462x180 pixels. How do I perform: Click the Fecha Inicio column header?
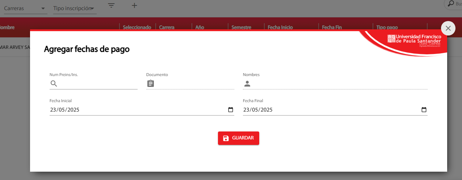click(280, 27)
